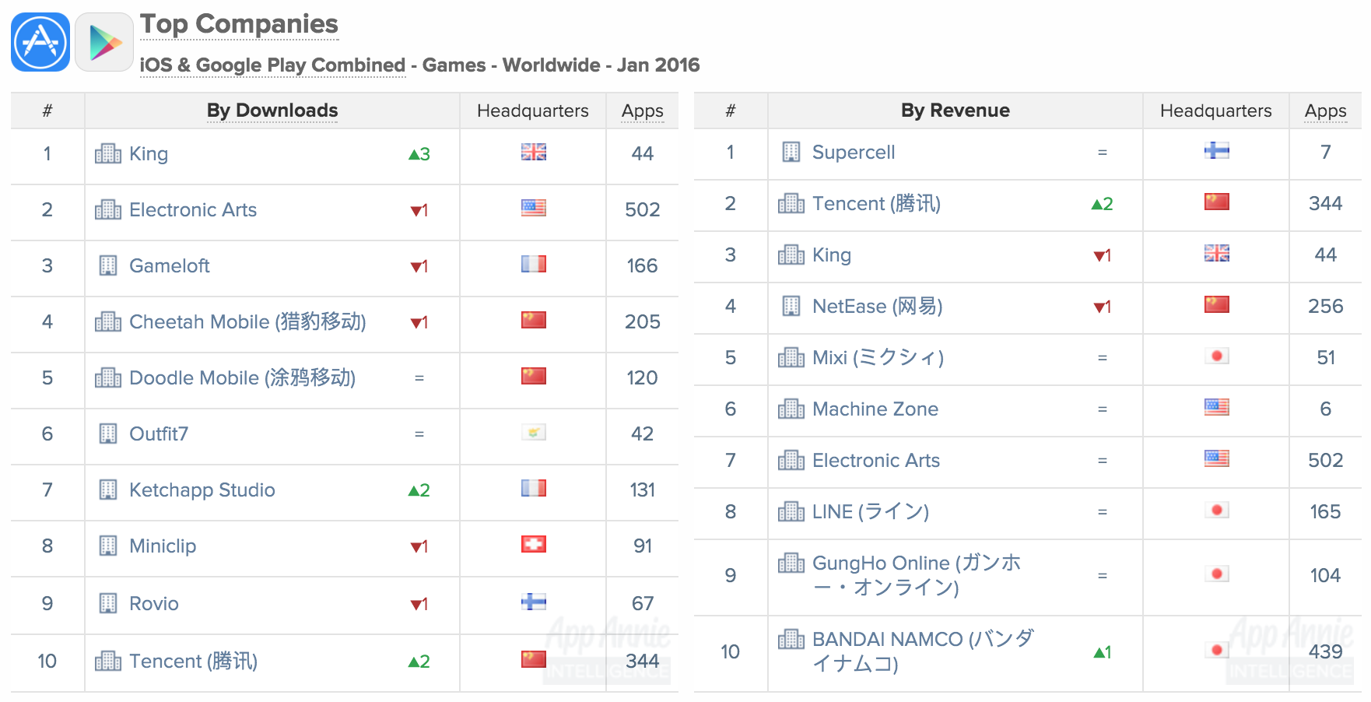Click the Headquarters header in the Downloads table
Image resolution: width=1371 pixels, height=702 pixels.
coord(533,111)
